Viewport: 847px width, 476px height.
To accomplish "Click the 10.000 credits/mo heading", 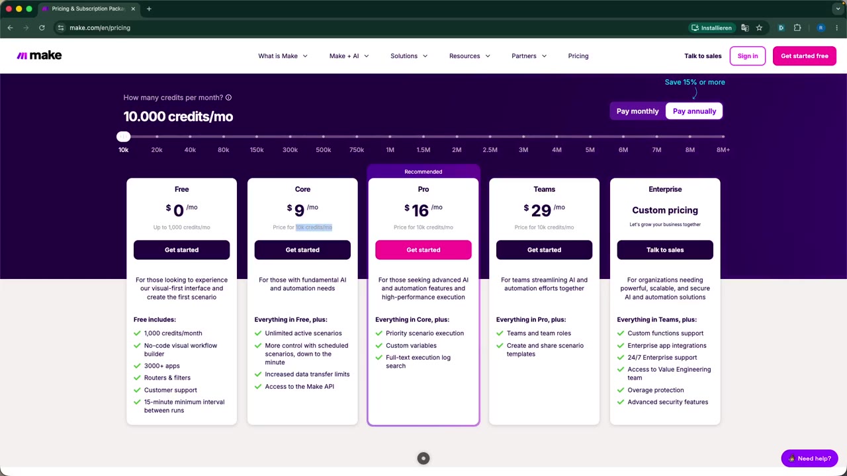I will tap(178, 116).
